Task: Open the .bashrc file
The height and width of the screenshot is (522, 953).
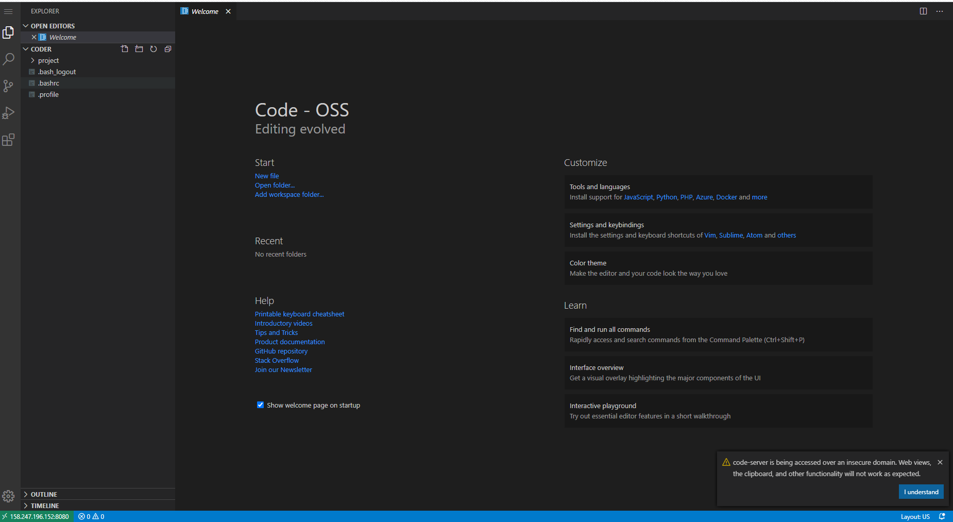Action: [98, 83]
